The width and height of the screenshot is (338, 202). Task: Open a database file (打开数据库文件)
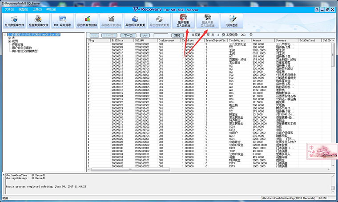click(14, 21)
